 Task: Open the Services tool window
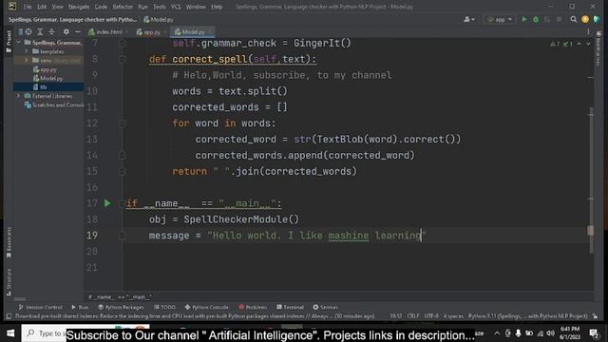pos(326,307)
